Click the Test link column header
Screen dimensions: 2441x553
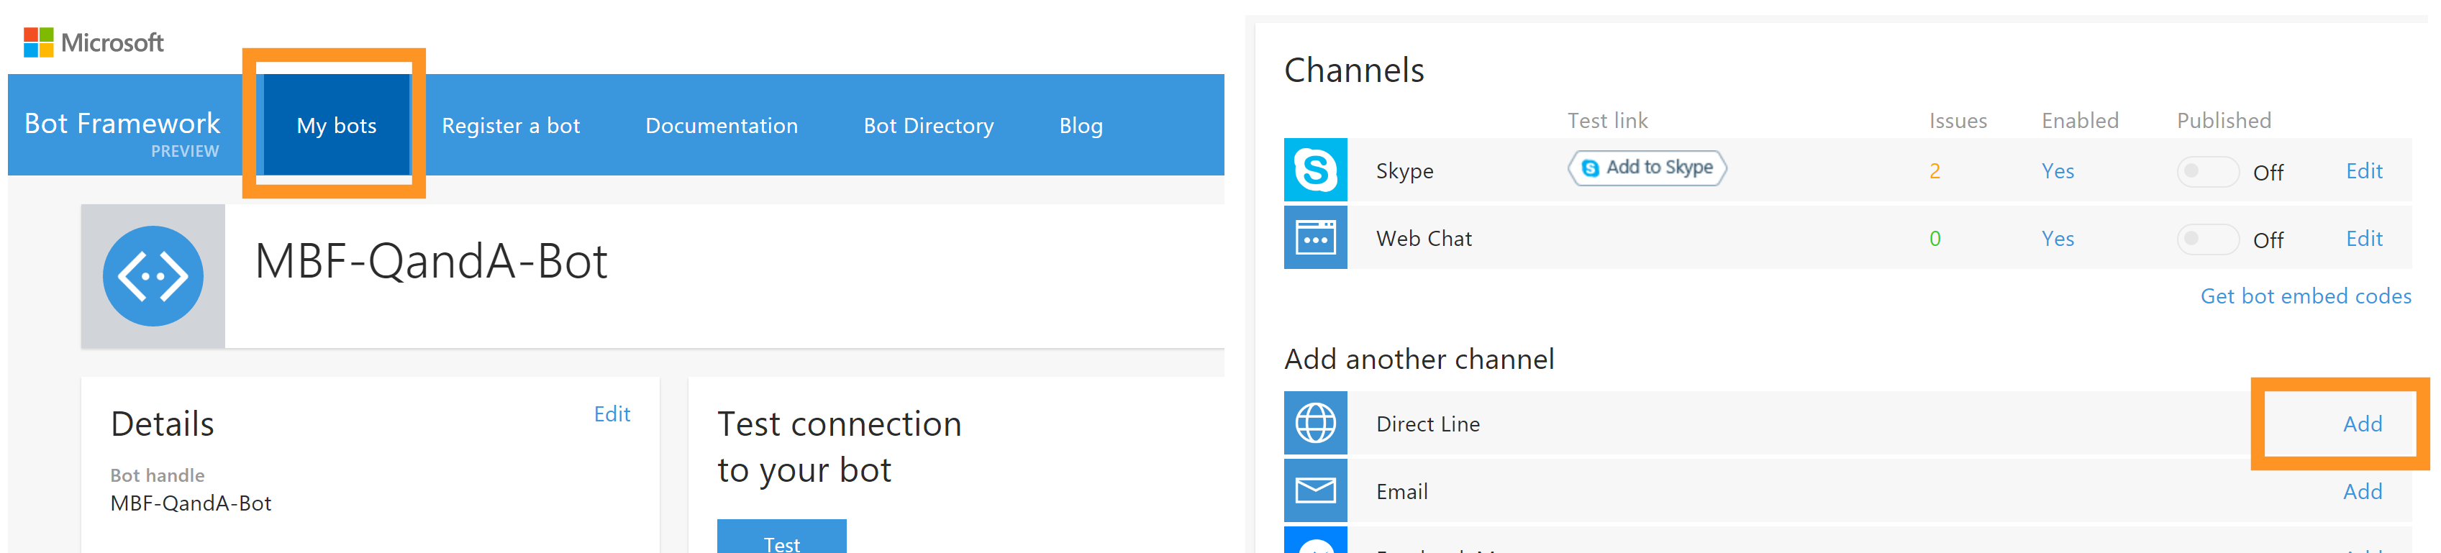pos(1607,120)
